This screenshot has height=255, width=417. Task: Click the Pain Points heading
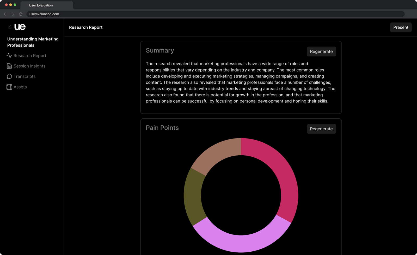[162, 128]
